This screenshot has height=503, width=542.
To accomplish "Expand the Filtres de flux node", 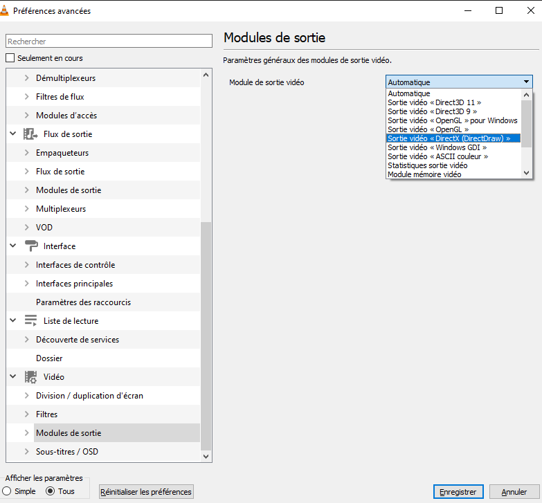I will click(26, 97).
